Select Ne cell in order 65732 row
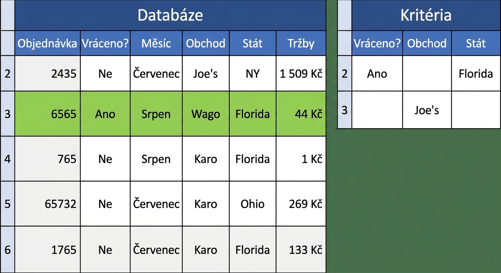Screen dimensions: 501x273 tap(105, 204)
